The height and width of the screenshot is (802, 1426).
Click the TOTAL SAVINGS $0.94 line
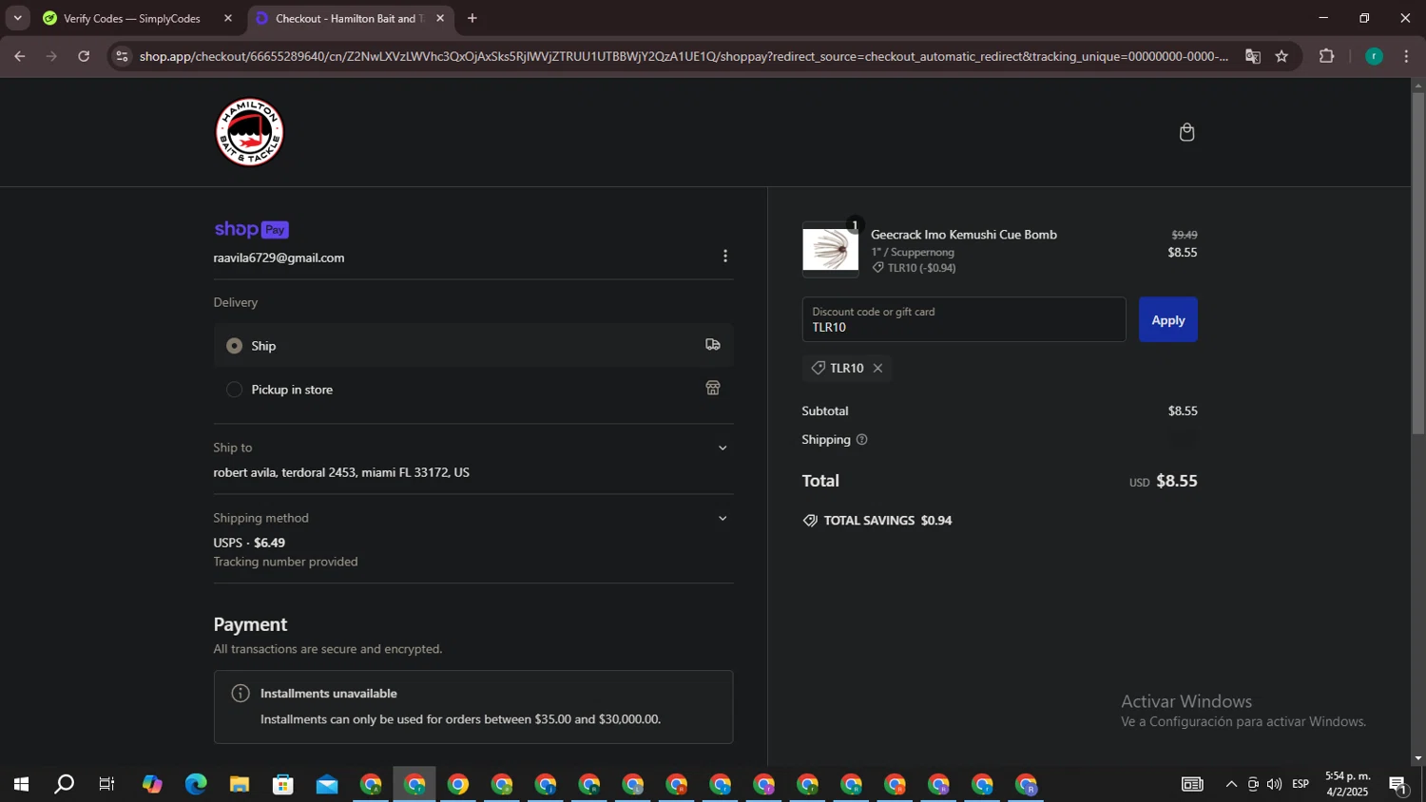[877, 521]
